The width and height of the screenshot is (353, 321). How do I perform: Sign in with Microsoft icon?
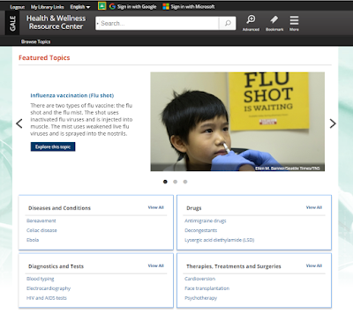tap(166, 6)
